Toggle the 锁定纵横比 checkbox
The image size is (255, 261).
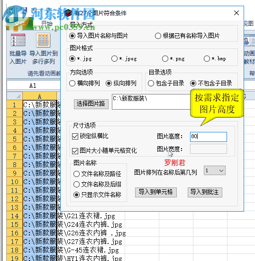(x=90, y=136)
